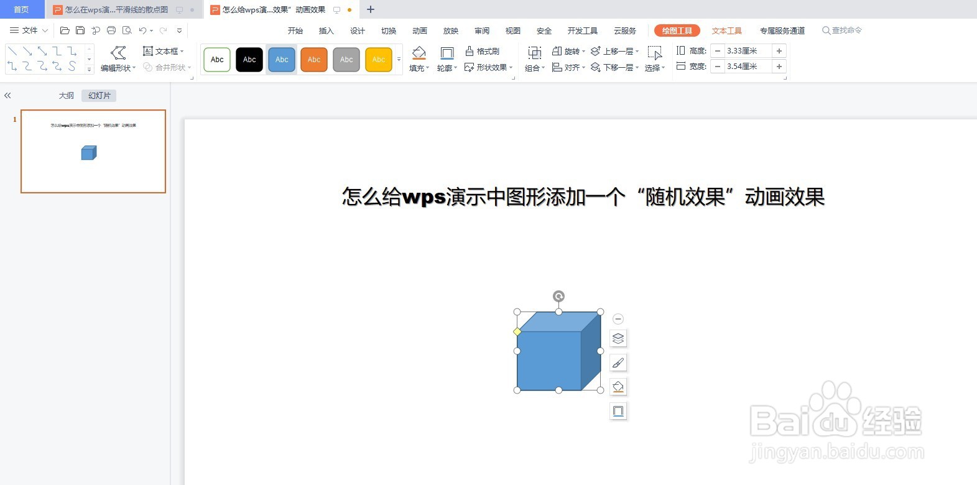Viewport: 977px width, 485px height.
Task: Increase the width with the plus button
Action: (779, 67)
